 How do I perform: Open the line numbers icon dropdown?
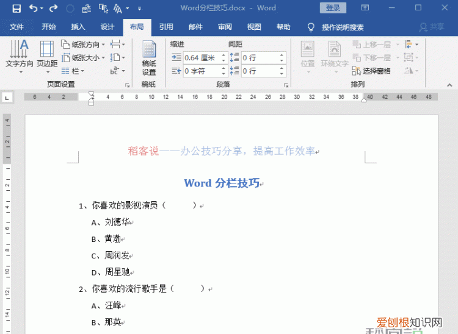pyautogui.click(x=118, y=58)
